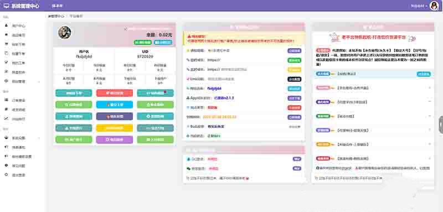Image resolution: width=443 pixels, height=212 pixels.
Task: Click the red button in the 站点类型 row
Action: coord(295,108)
